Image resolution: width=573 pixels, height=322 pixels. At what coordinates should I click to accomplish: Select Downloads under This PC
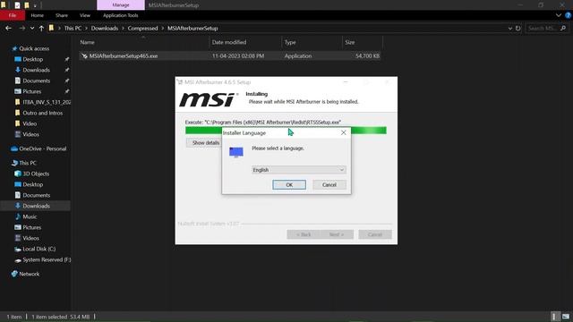click(36, 206)
